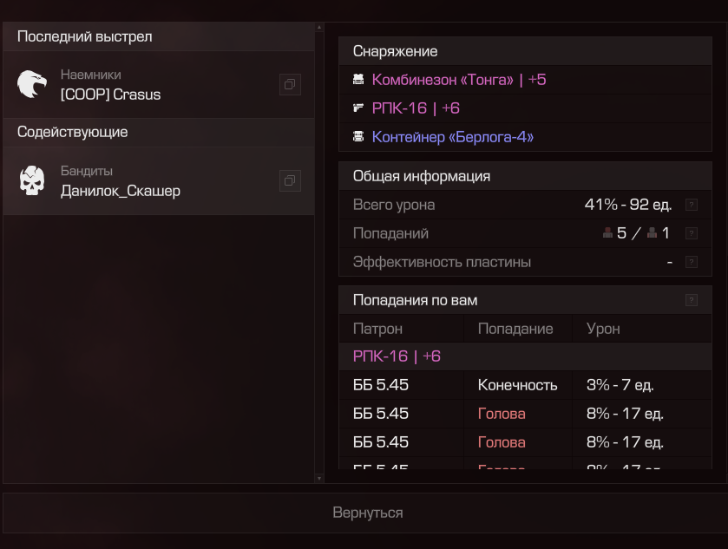
Task: Click the left panel scrollbar up arrow
Action: coord(319,28)
